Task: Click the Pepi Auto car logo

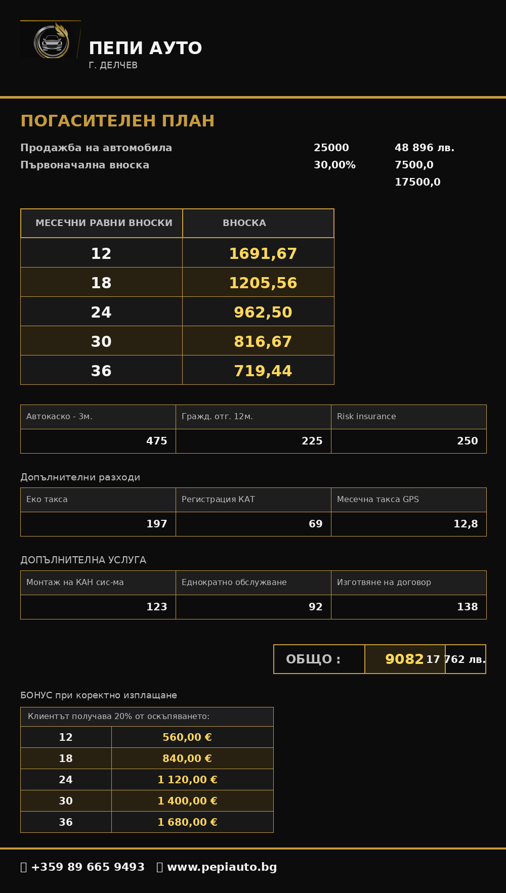Action: 51,40
